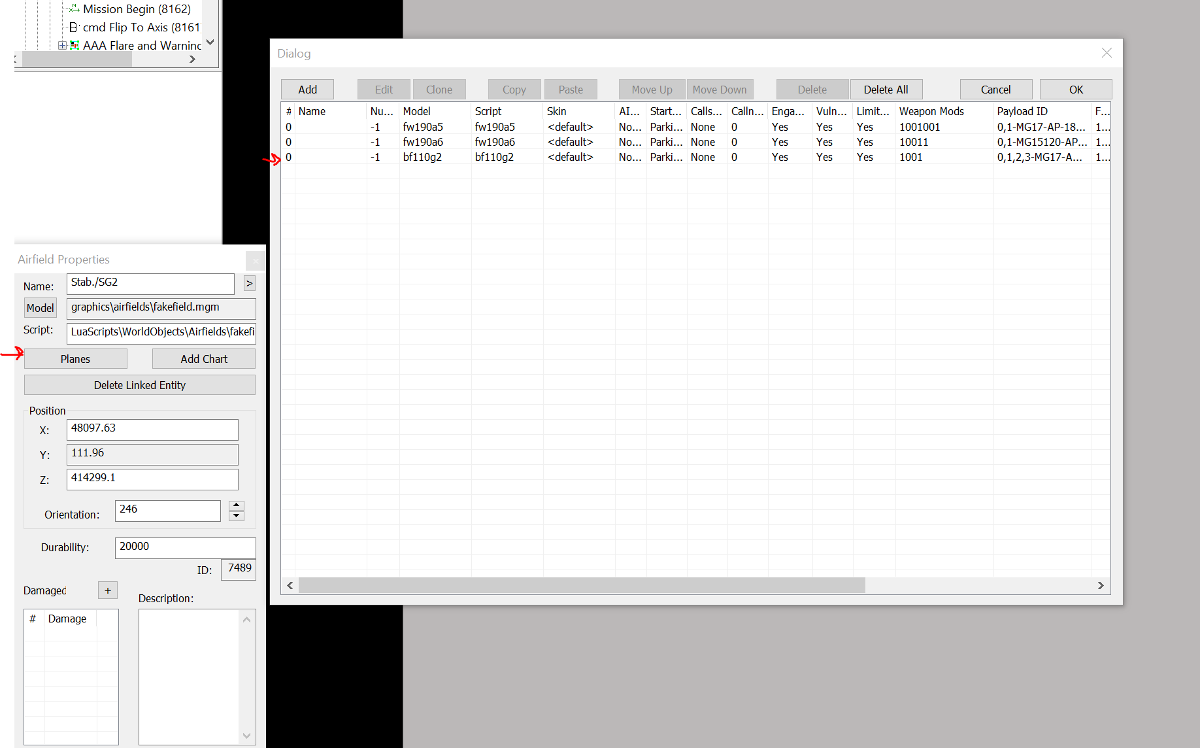
Task: Click the Orientation value field
Action: click(168, 511)
